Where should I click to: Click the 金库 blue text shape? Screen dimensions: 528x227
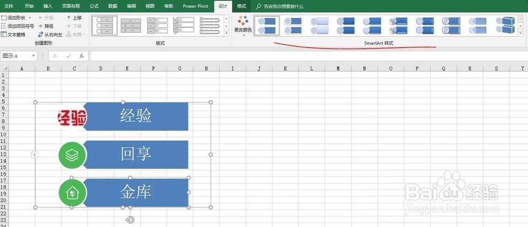tap(136, 192)
